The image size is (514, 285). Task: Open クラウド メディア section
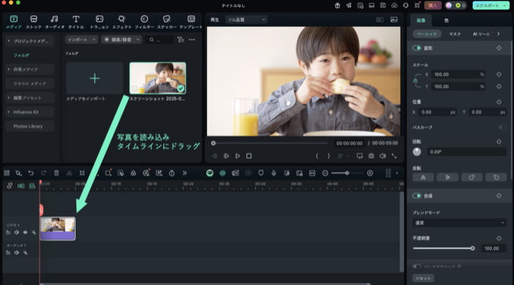point(29,84)
